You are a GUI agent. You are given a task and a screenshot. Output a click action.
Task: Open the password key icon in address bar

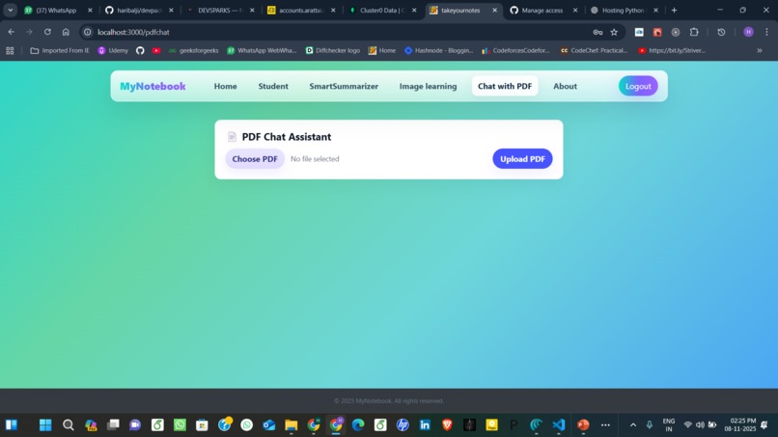[597, 32]
